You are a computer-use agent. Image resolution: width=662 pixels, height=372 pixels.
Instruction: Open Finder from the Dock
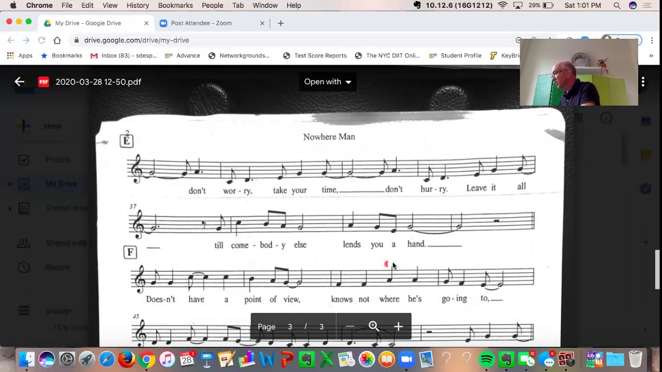coord(27,359)
